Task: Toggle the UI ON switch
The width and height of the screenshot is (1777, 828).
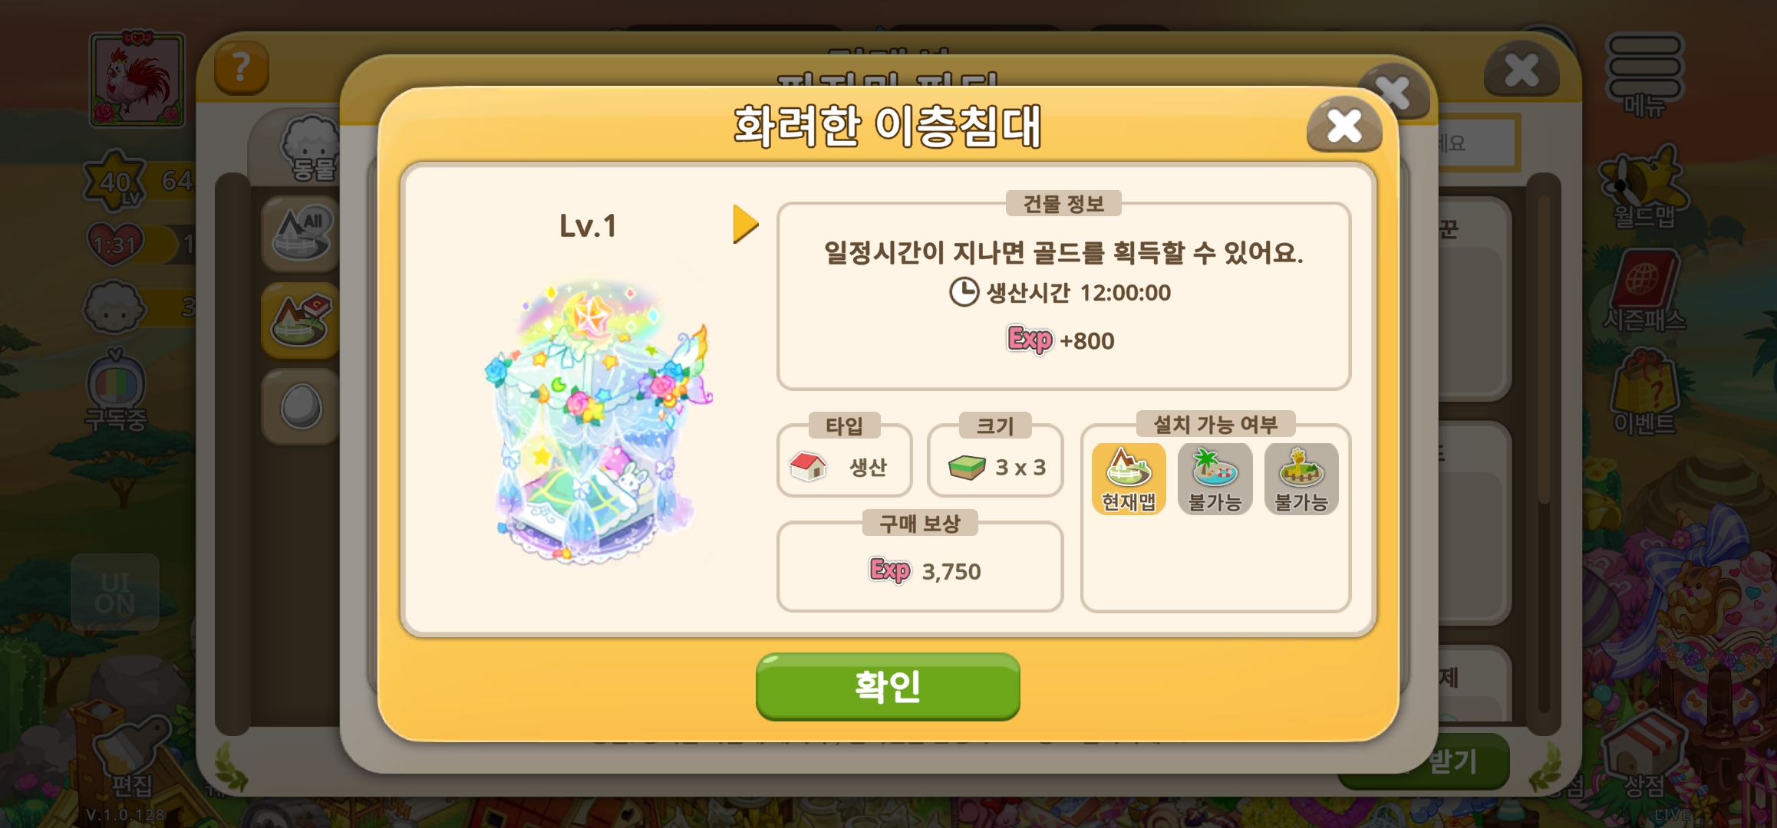Action: [115, 593]
